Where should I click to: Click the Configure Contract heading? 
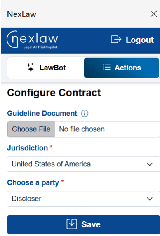(x=54, y=93)
